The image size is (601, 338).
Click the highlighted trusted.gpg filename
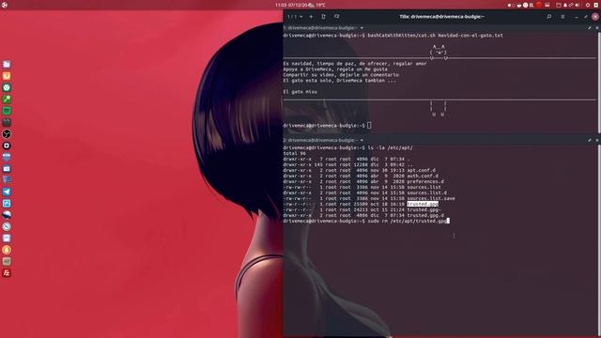pyautogui.click(x=423, y=204)
